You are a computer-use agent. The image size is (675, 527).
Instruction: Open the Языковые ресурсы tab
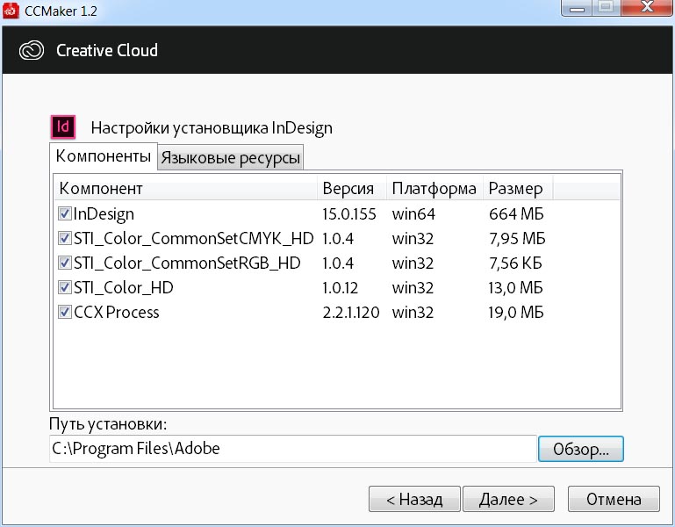click(x=230, y=158)
